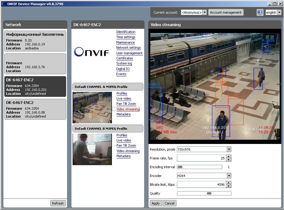Screen dimensions: 284x210
Task: Open Live video for Channel B profile
Action: 124,140
